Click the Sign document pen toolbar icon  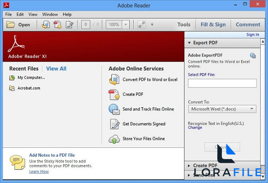click(70, 25)
